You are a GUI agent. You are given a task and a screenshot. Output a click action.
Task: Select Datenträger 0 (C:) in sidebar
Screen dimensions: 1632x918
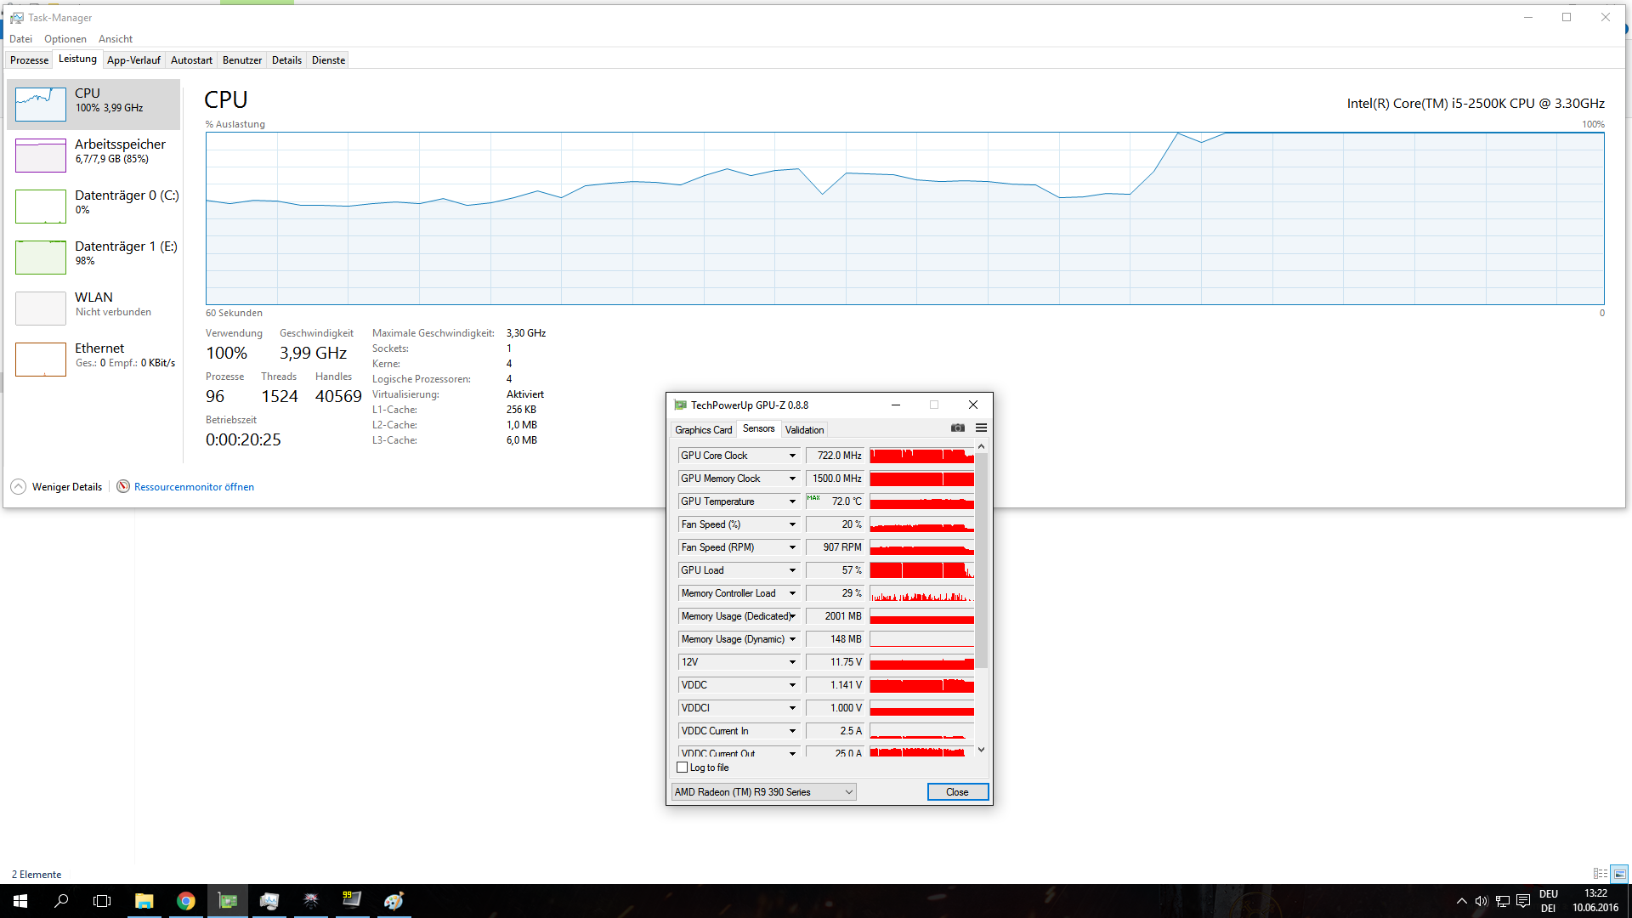93,207
